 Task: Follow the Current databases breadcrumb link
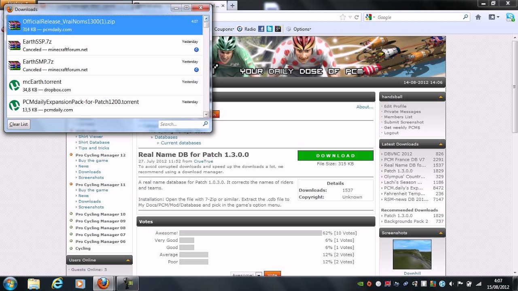pos(181,143)
